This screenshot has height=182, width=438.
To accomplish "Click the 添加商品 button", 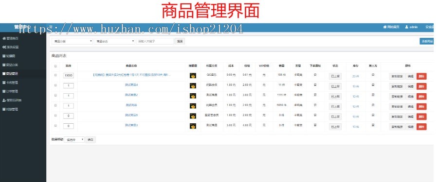I will tap(427, 41).
